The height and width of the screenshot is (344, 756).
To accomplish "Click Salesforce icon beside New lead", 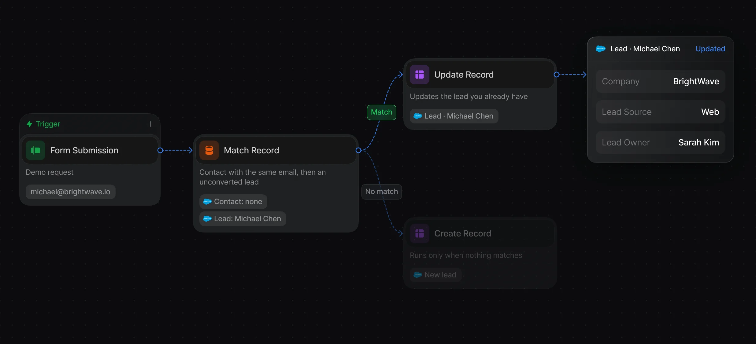I will pyautogui.click(x=418, y=275).
